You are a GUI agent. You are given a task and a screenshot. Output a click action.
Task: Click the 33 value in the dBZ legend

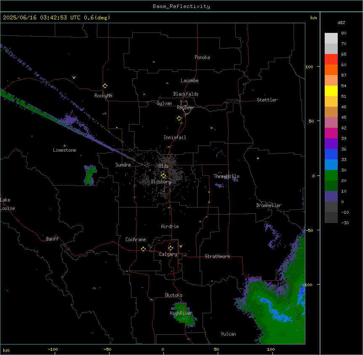344,159
